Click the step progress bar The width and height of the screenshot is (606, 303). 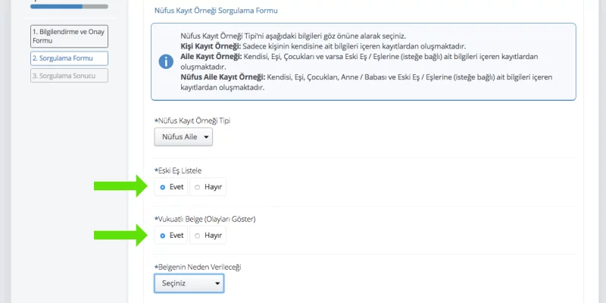(69, 7)
